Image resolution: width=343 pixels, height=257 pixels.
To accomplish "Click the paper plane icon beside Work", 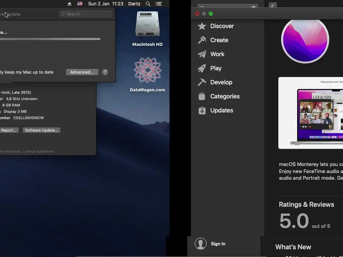I will pyautogui.click(x=202, y=54).
